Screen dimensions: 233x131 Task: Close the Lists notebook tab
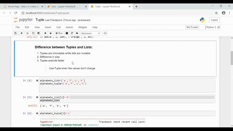(86, 7)
